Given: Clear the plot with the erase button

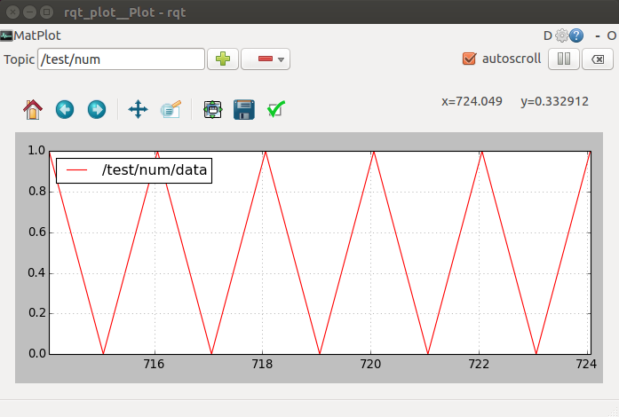Looking at the screenshot, I should [599, 59].
